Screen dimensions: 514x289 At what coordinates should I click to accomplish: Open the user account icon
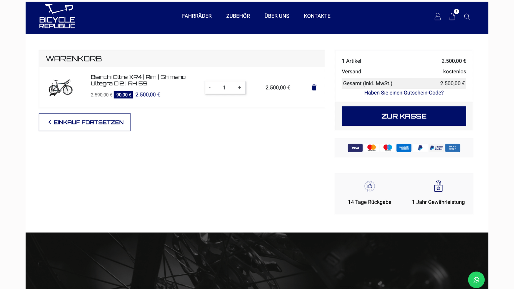point(437,17)
